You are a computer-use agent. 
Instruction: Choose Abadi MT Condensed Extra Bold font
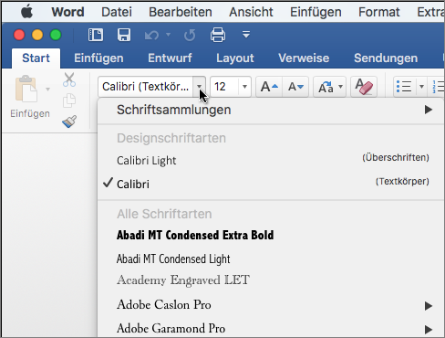tap(271, 235)
